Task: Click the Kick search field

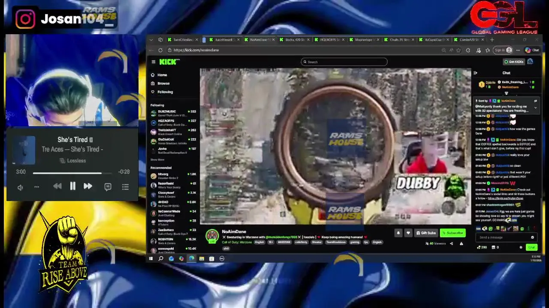Action: [x=344, y=62]
